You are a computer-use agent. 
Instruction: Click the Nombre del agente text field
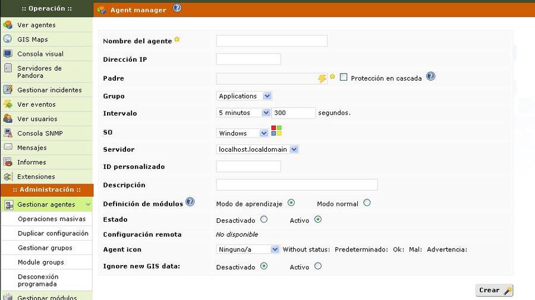click(272, 41)
